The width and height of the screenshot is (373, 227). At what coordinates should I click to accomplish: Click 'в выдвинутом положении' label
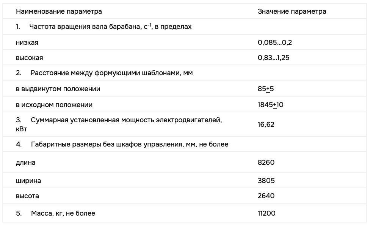[x=58, y=89]
